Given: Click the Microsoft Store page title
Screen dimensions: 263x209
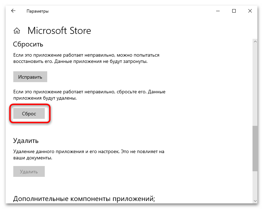Looking at the screenshot, I should tap(59, 31).
